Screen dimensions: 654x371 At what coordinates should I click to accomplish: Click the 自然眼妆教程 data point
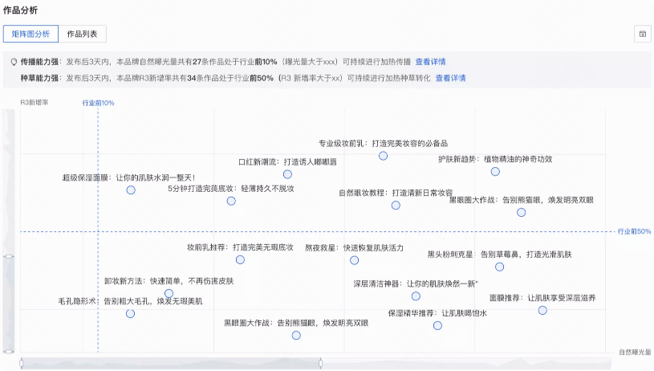pyautogui.click(x=396, y=206)
